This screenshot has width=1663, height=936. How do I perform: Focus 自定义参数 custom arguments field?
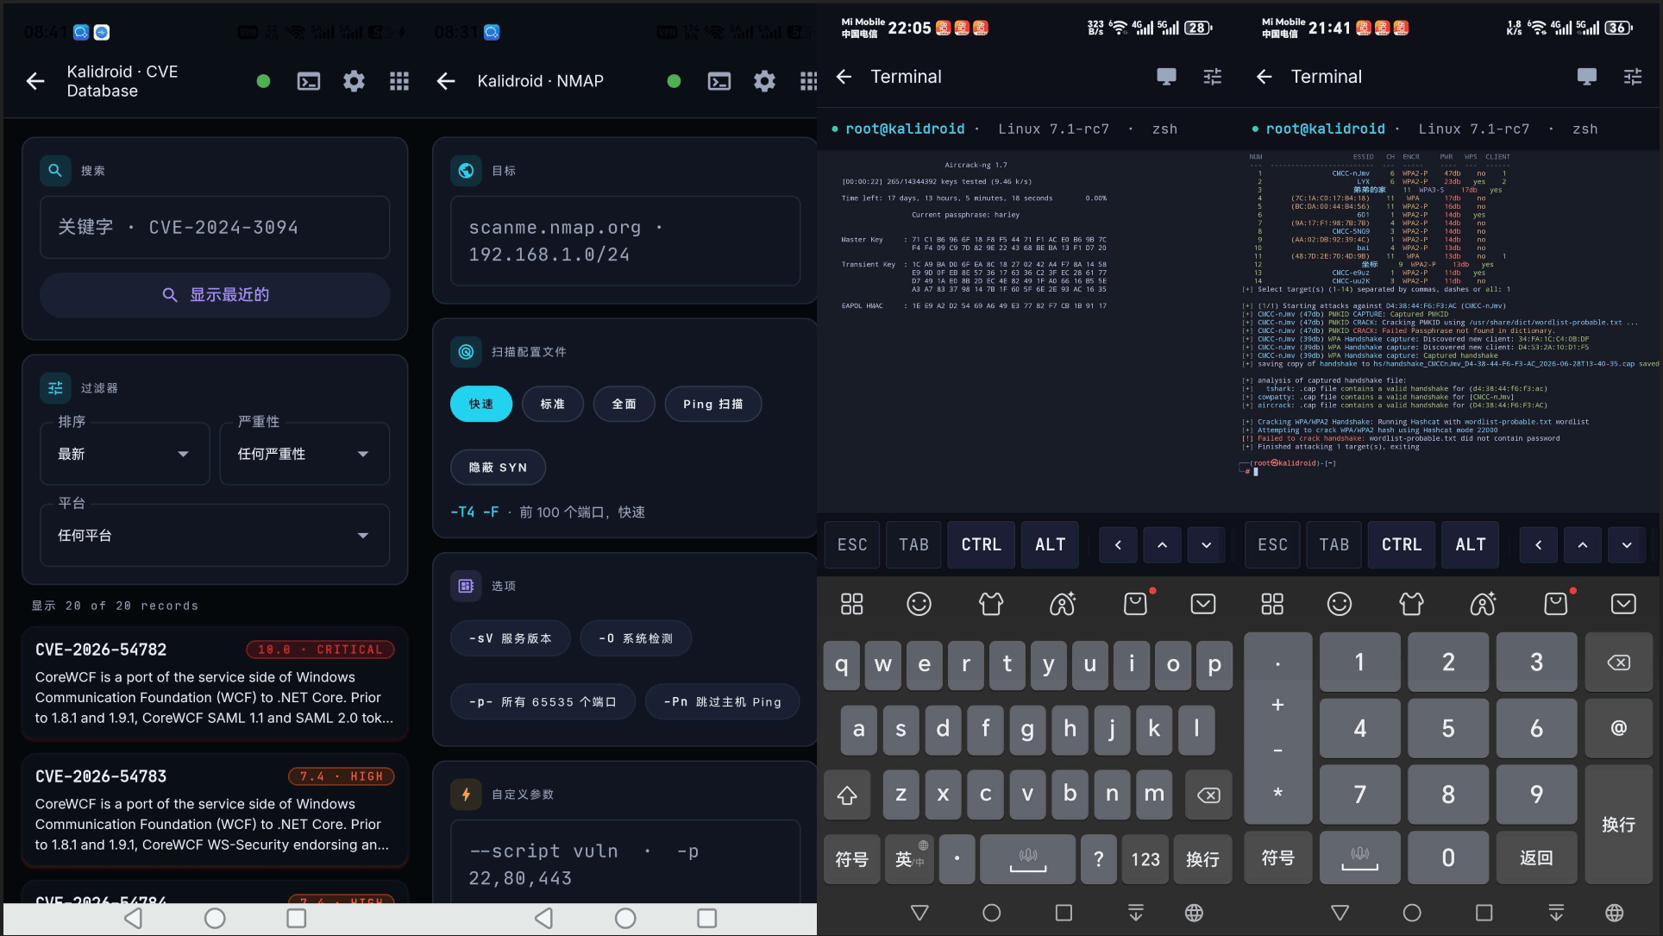[x=625, y=863]
